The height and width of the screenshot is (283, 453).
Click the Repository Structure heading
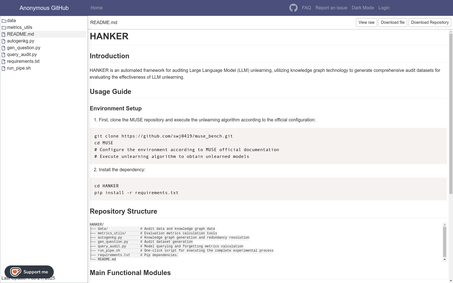pyautogui.click(x=123, y=211)
